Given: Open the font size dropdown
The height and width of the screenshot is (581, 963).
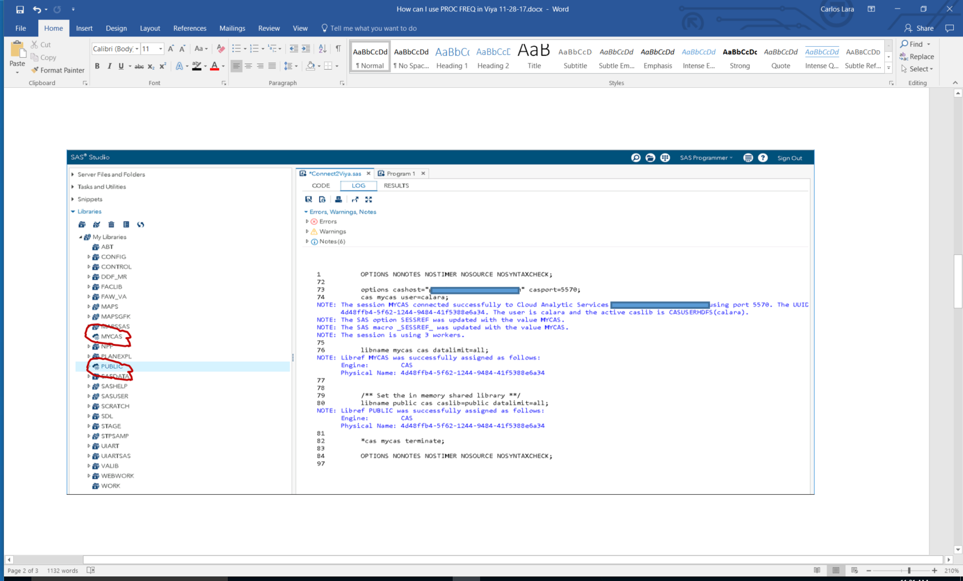Looking at the screenshot, I should coord(160,49).
